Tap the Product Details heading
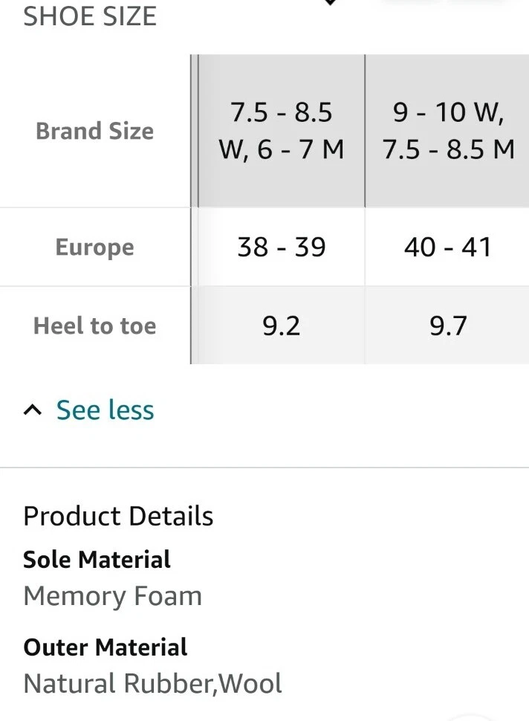The image size is (529, 721). (x=118, y=516)
